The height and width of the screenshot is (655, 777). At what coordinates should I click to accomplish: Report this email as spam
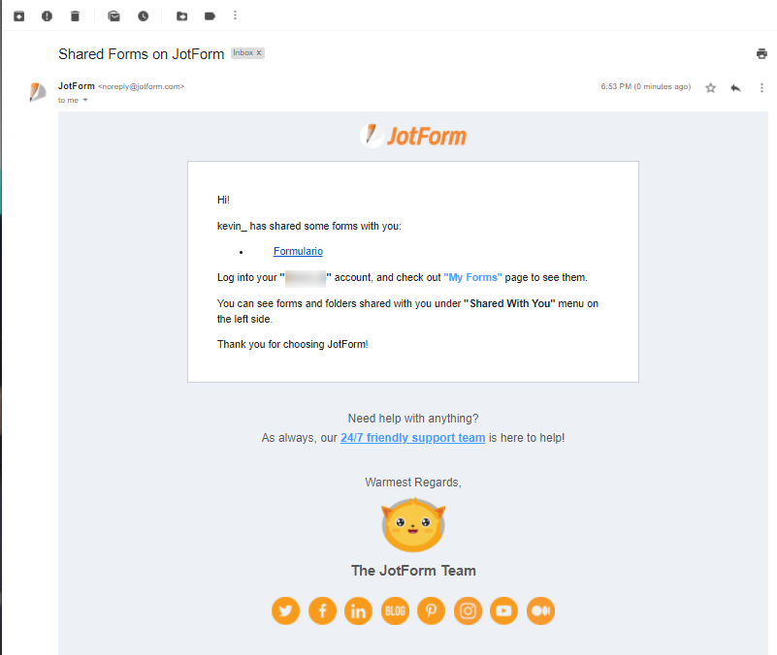pyautogui.click(x=47, y=16)
